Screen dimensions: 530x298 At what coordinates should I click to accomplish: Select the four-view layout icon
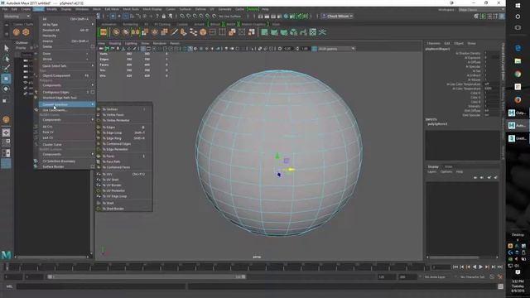point(6,143)
